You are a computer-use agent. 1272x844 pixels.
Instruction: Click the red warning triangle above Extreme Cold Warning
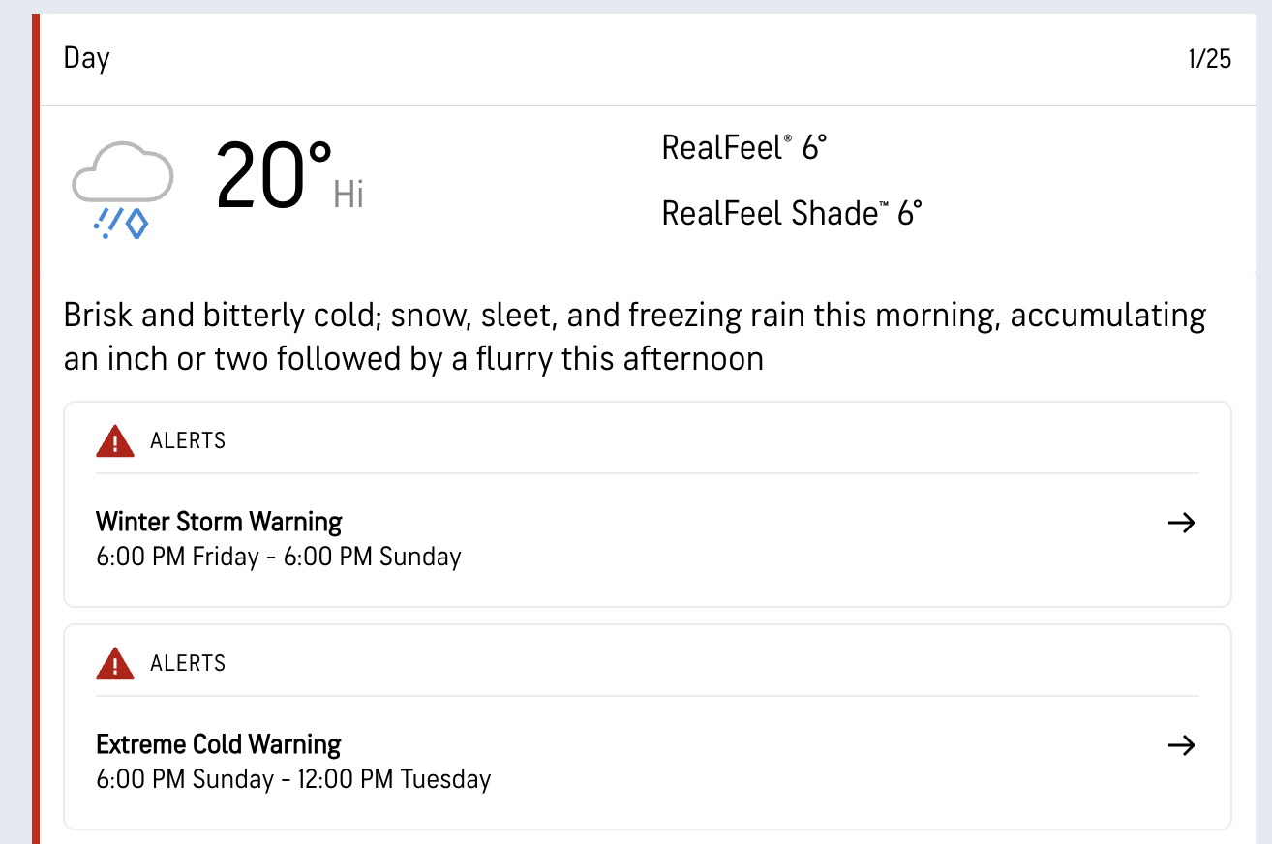pos(115,664)
